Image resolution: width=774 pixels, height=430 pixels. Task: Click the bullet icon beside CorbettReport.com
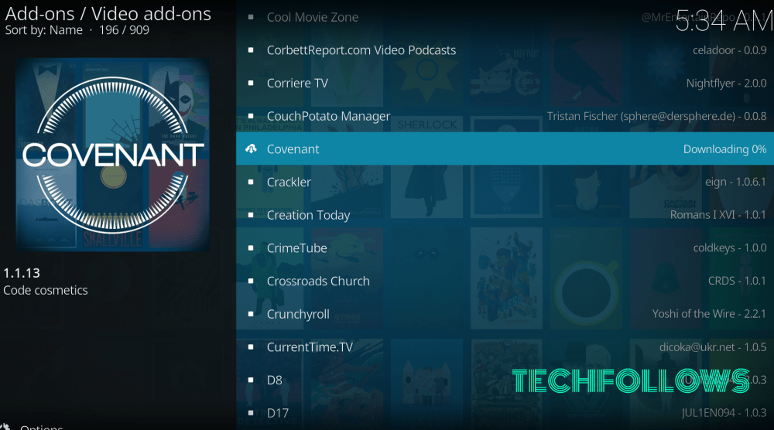[x=251, y=49]
